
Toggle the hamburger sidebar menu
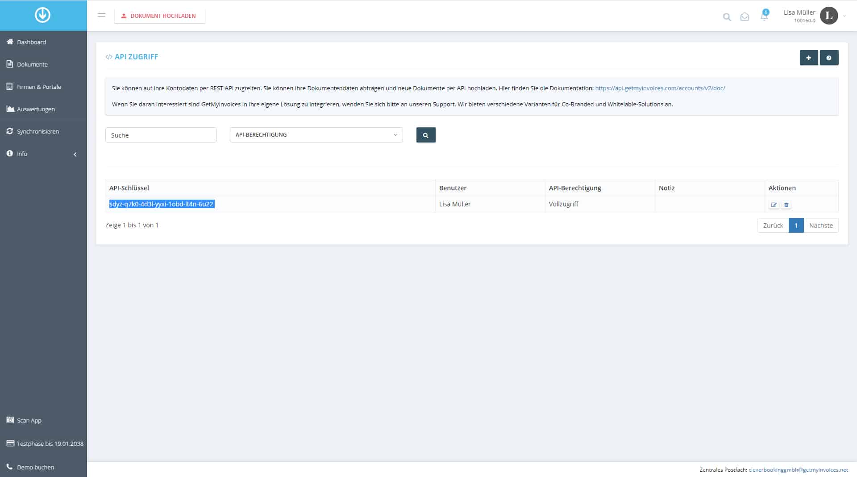coord(101,16)
